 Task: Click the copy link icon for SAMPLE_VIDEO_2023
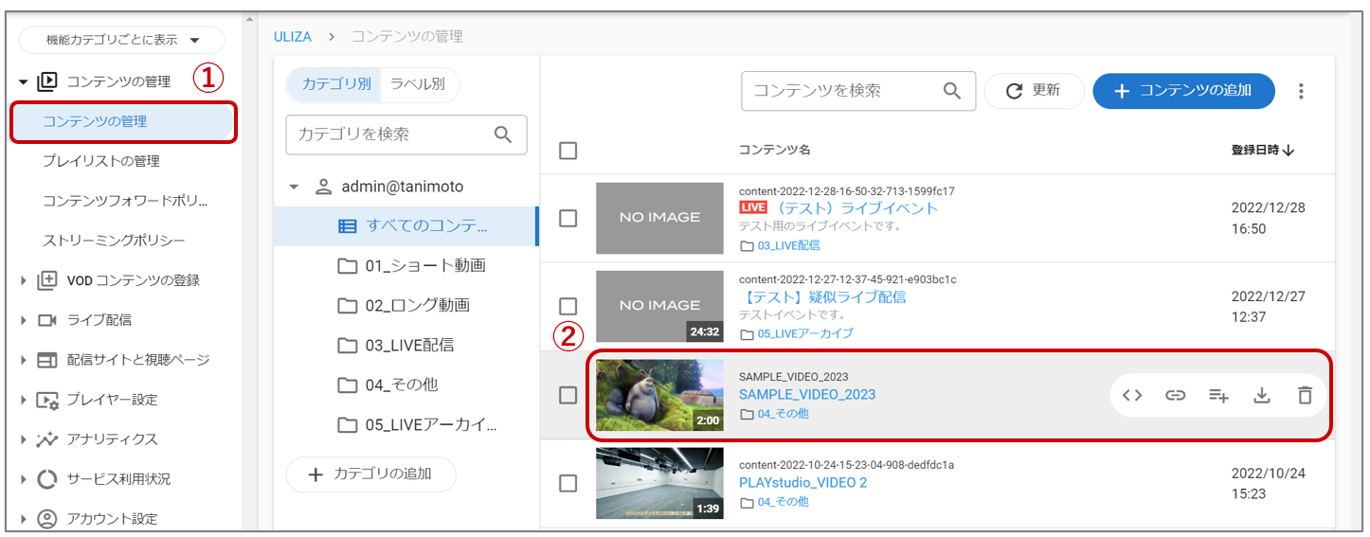pos(1175,396)
